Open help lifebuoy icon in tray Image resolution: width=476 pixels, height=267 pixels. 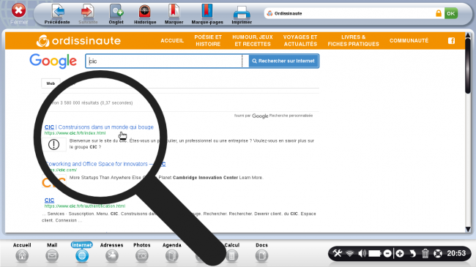(438, 253)
